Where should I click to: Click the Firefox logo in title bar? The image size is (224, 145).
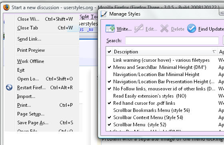pos(6,7)
